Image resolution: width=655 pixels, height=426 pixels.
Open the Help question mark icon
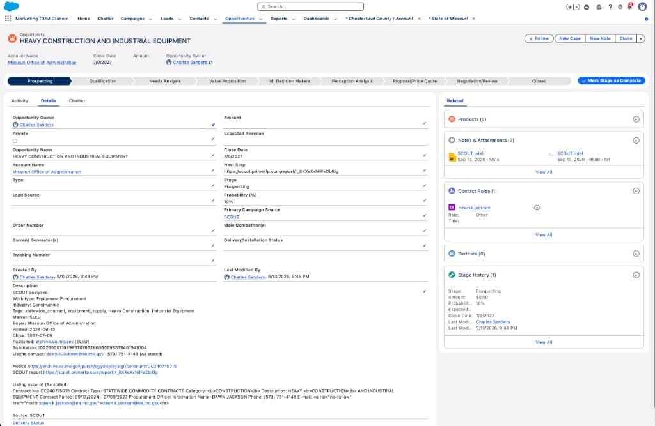610,7
